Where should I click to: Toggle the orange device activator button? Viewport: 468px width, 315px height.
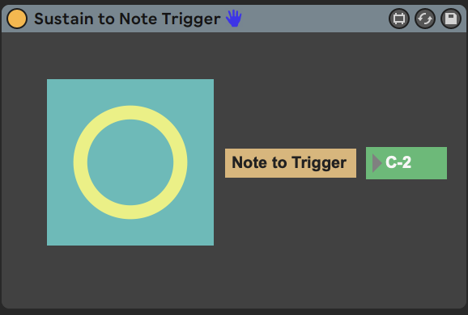click(17, 19)
